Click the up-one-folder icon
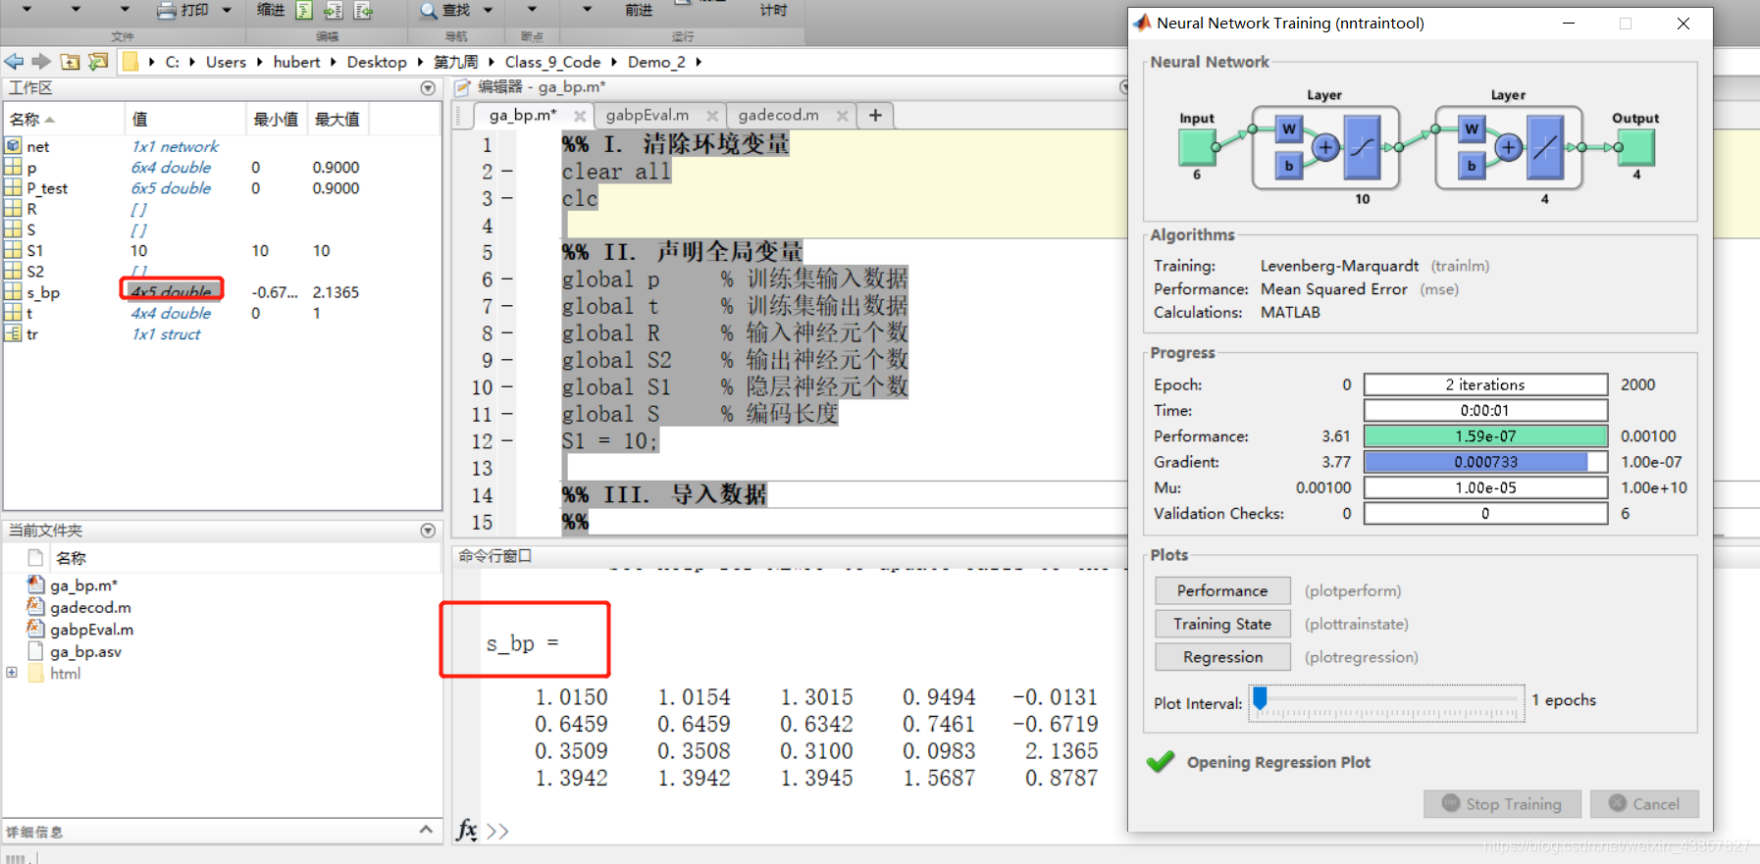1760x864 pixels. click(70, 62)
